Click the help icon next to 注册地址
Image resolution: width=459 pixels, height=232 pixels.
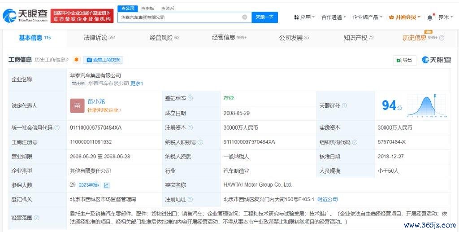190,200
